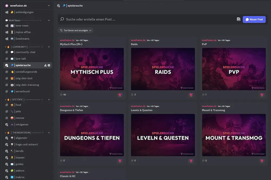Viewport: 271px width, 180px height.
Task: Open the community-chat channel
Action: (x=25, y=52)
